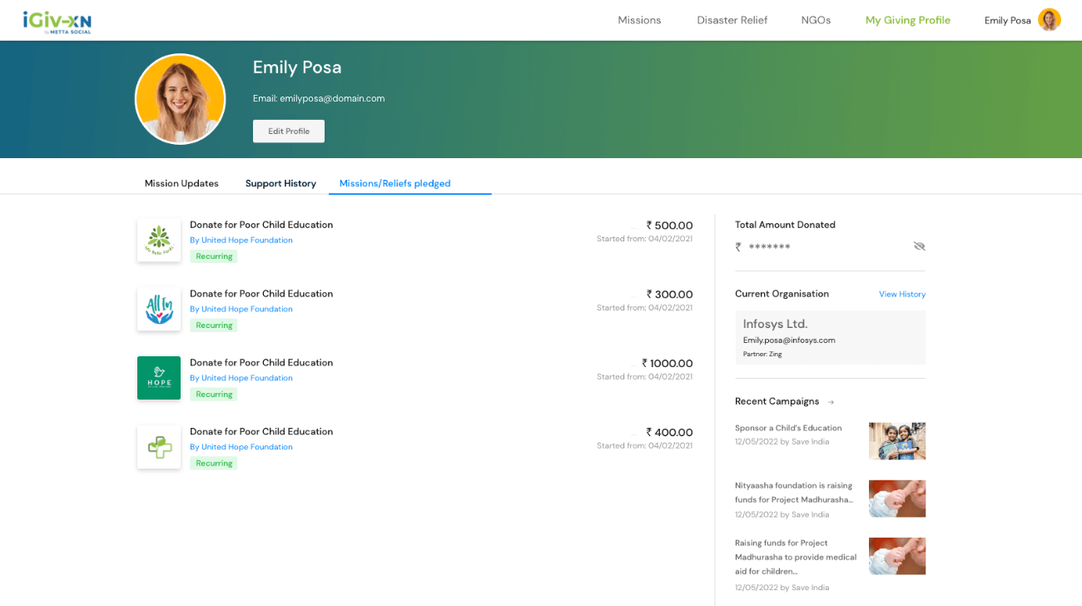Click the green leaf logo of first pledge
Screen dimensions: 1082x606
point(159,241)
